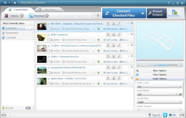Check the BBC NEWS video checkbox
This screenshot has height=118, width=186.
(49, 29)
